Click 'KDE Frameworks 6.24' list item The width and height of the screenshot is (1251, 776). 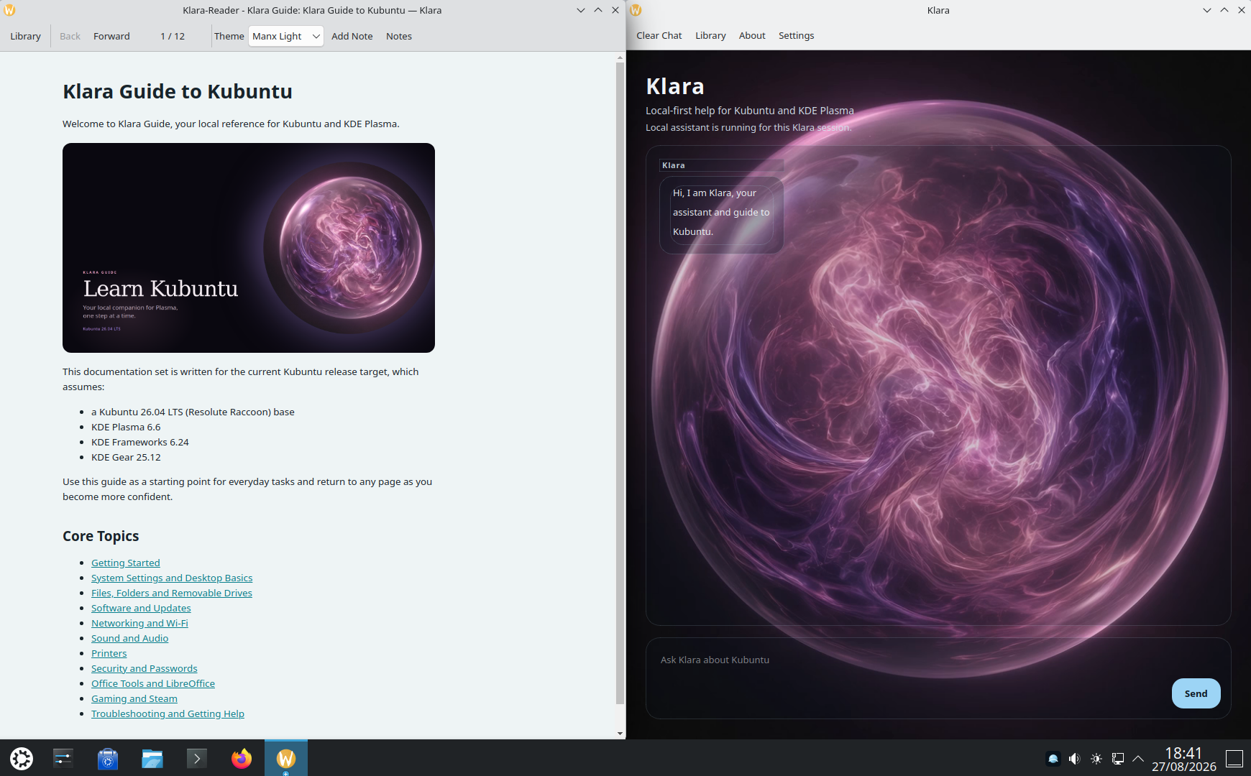[x=140, y=442]
